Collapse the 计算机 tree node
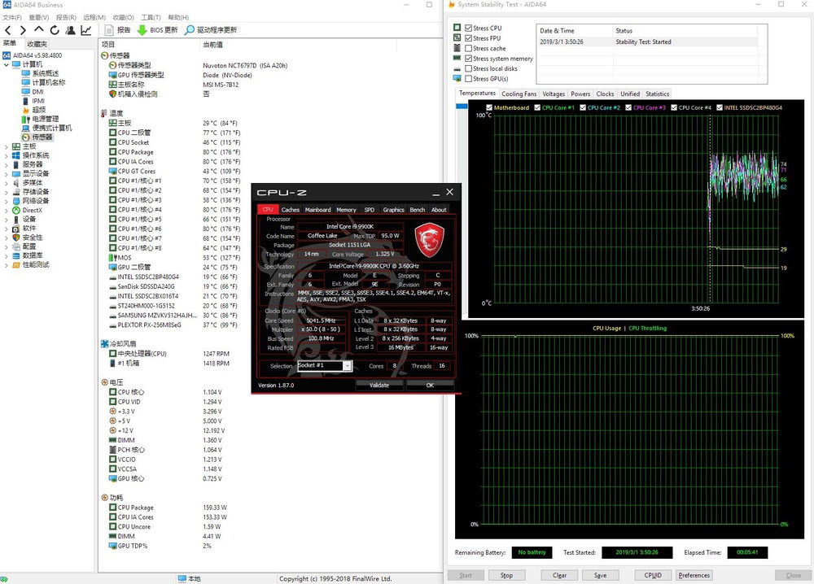 (x=7, y=65)
